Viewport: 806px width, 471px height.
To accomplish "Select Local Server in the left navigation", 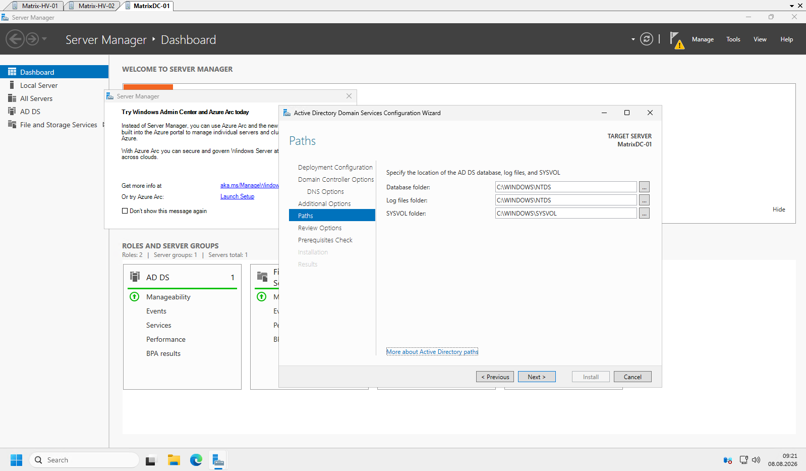I will click(x=54, y=85).
